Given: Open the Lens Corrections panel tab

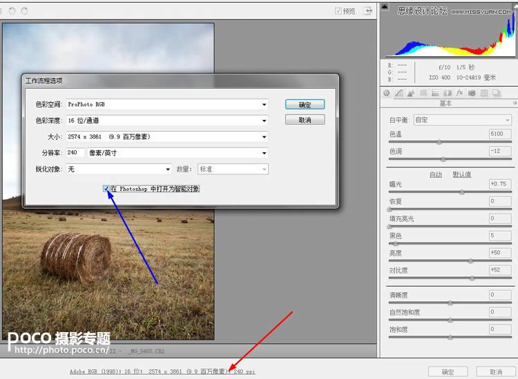Looking at the screenshot, I should pyautogui.click(x=447, y=93).
